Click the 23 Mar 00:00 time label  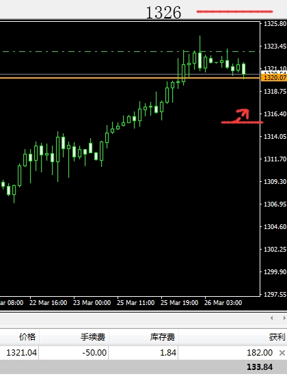tap(92, 303)
